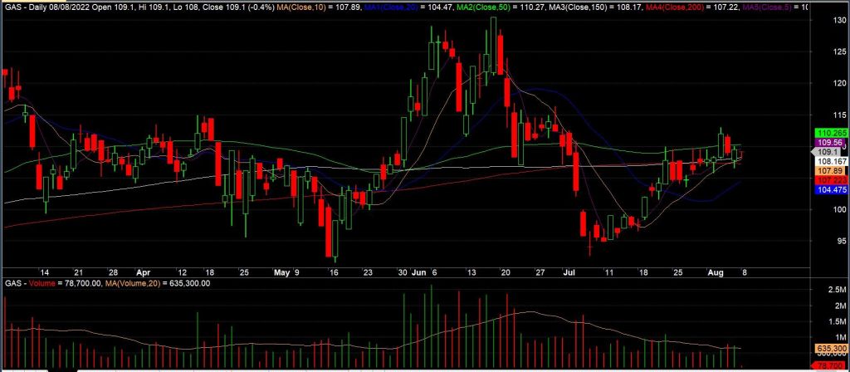Select the MA(Volume,20) = 635,300.00 label
Image resolution: width=850 pixels, height=372 pixels.
click(158, 283)
